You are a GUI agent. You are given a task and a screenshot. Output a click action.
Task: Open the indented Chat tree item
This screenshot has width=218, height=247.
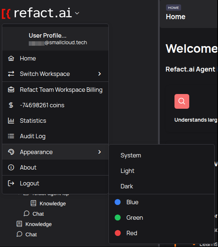(38, 214)
